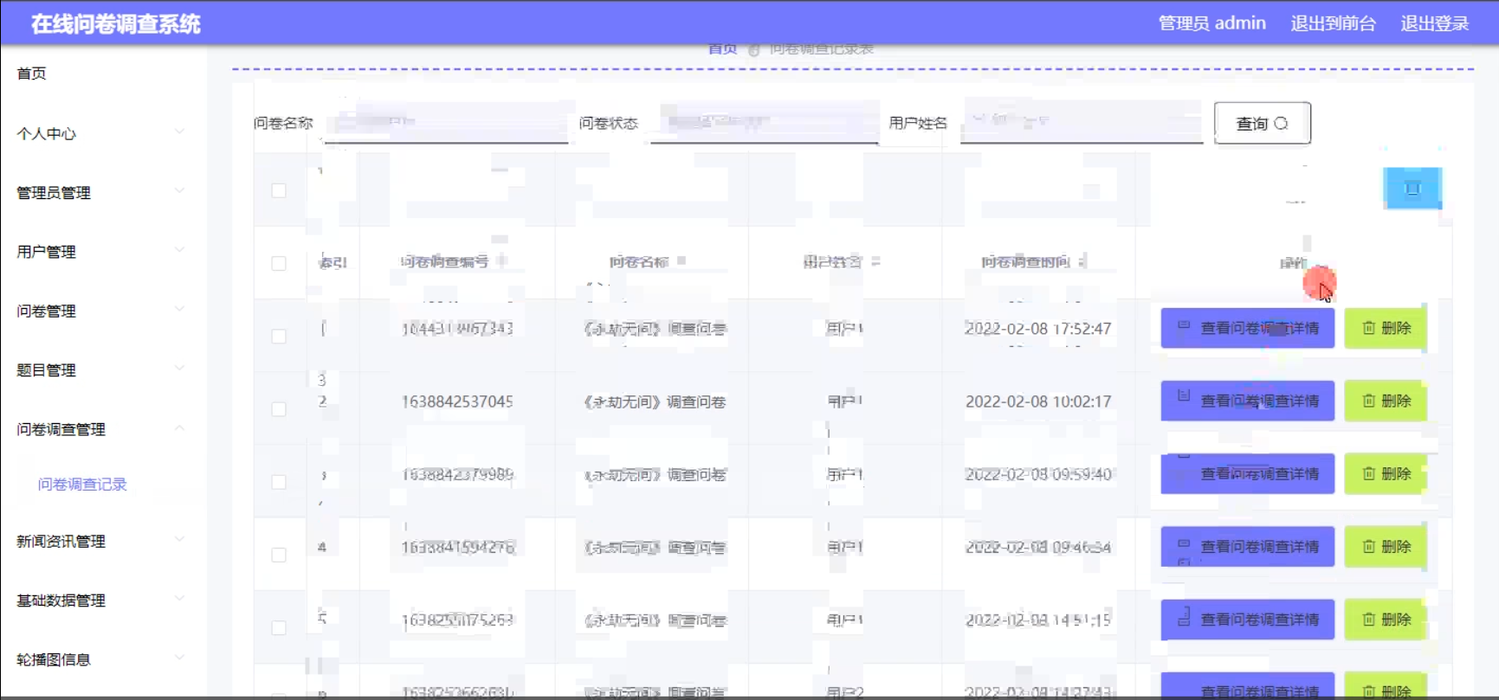This screenshot has height=700, width=1499.
Task: Click 退出登录 in the header
Action: tap(1435, 23)
